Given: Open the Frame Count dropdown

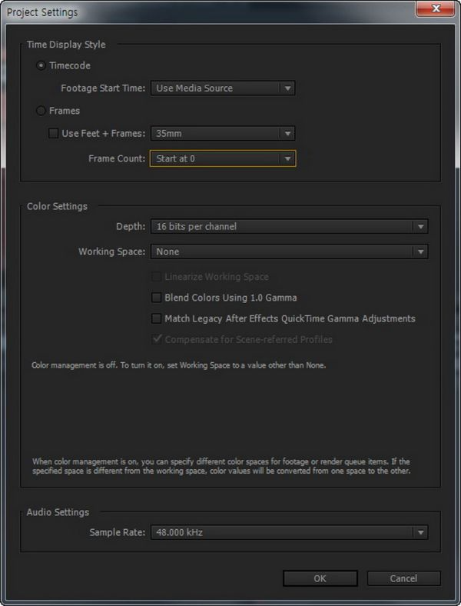Looking at the screenshot, I should click(x=223, y=158).
